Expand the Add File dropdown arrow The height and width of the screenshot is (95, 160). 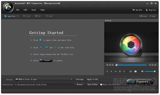click(x=18, y=16)
